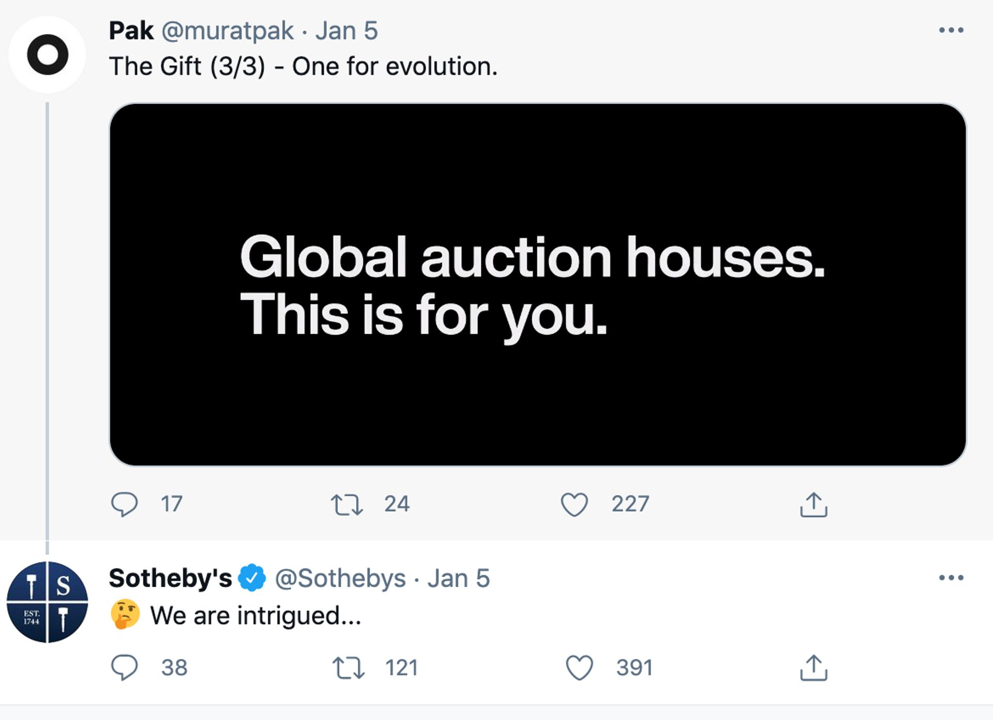The width and height of the screenshot is (993, 720).
Task: Retweet Sotheby's reply tweet
Action: [x=348, y=667]
